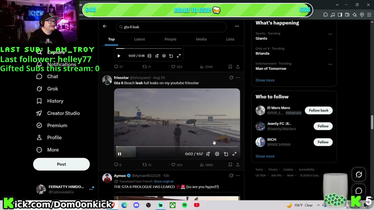Reply to the friesstar post

(118, 165)
